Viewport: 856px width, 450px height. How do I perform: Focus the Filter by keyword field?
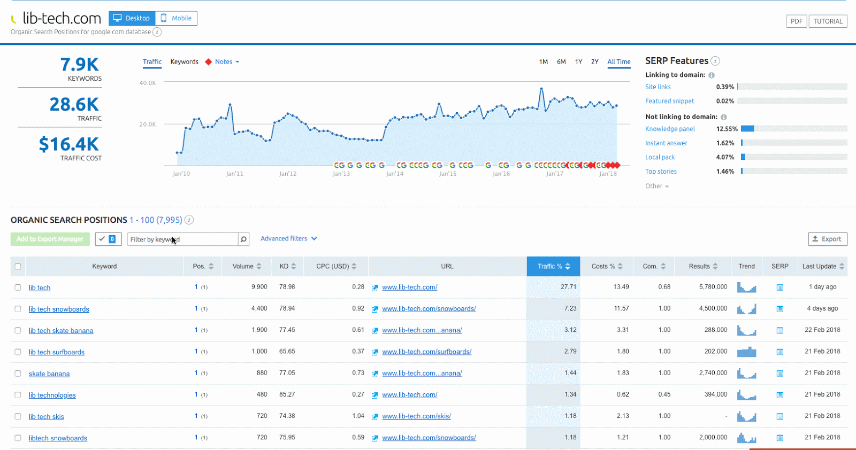click(x=182, y=239)
